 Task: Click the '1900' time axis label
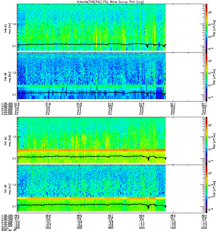click(x=110, y=228)
